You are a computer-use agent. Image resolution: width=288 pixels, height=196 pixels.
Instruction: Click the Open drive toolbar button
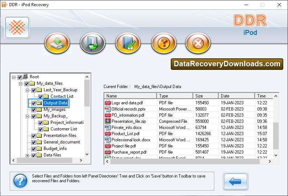click(57, 43)
